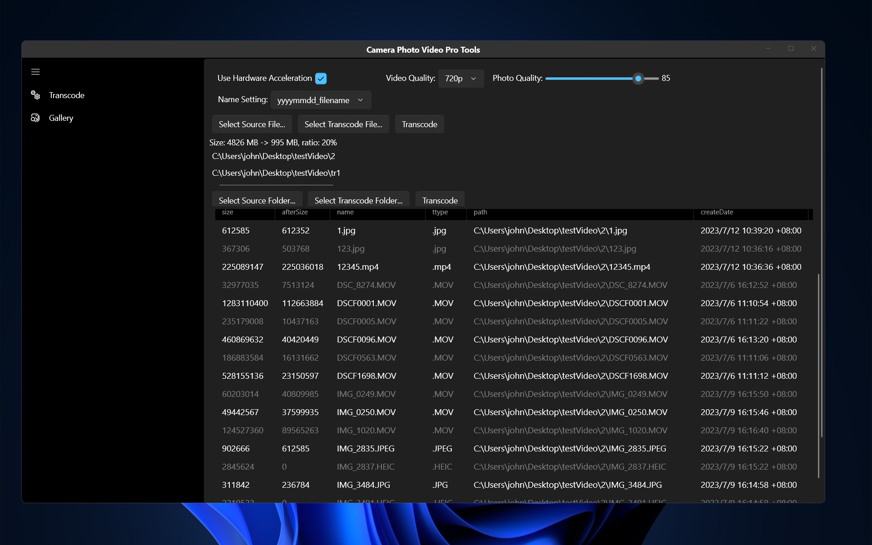Viewport: 872px width, 545px height.
Task: Expand the Name Setting yyyymmdd_filename dropdown
Action: (x=321, y=100)
